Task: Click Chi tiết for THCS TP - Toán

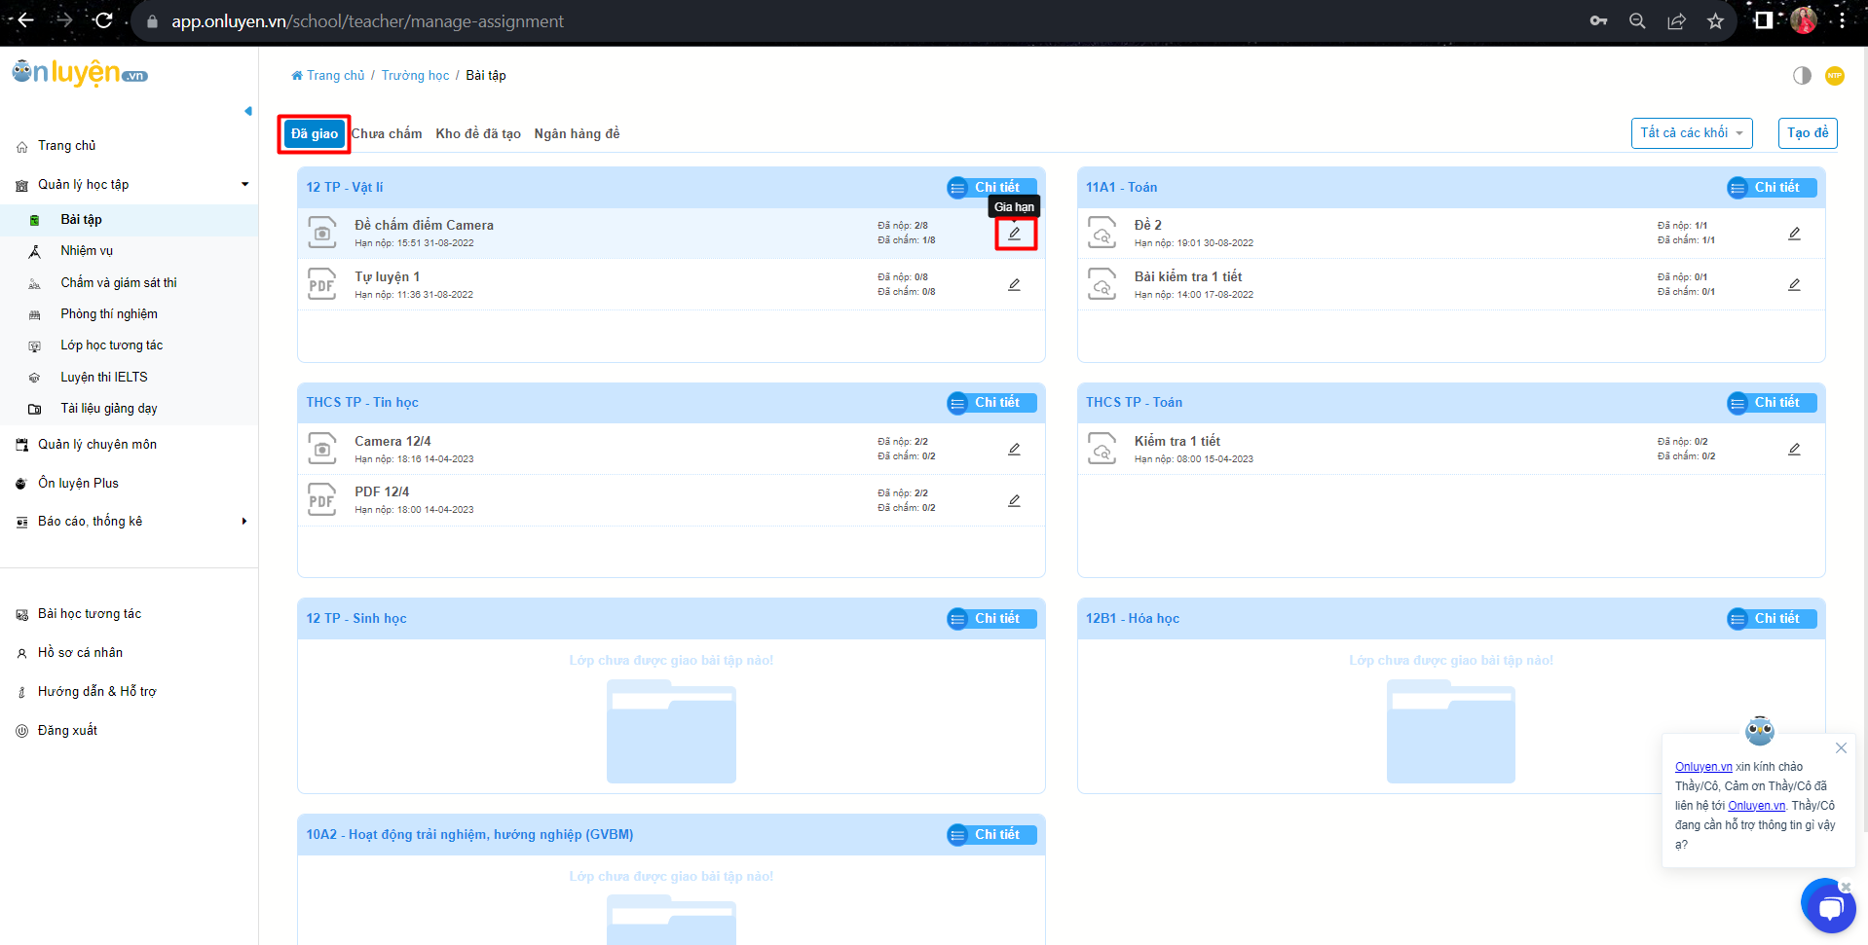Action: (1772, 403)
